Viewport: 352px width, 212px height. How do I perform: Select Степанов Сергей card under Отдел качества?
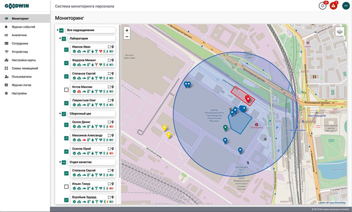pos(93,173)
